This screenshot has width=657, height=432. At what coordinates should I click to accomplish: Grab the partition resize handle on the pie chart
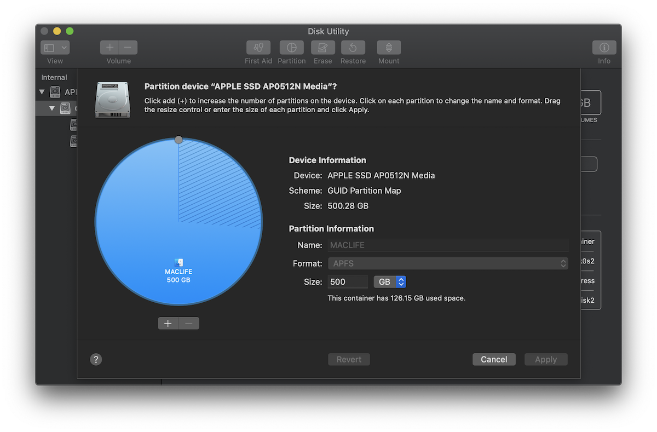tap(178, 139)
